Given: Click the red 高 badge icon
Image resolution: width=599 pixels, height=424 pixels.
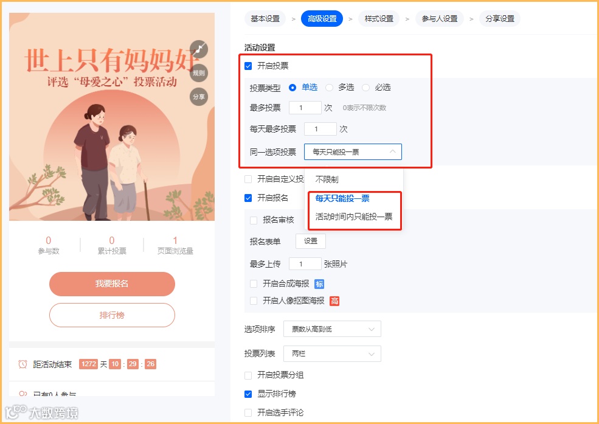Looking at the screenshot, I should [x=334, y=301].
